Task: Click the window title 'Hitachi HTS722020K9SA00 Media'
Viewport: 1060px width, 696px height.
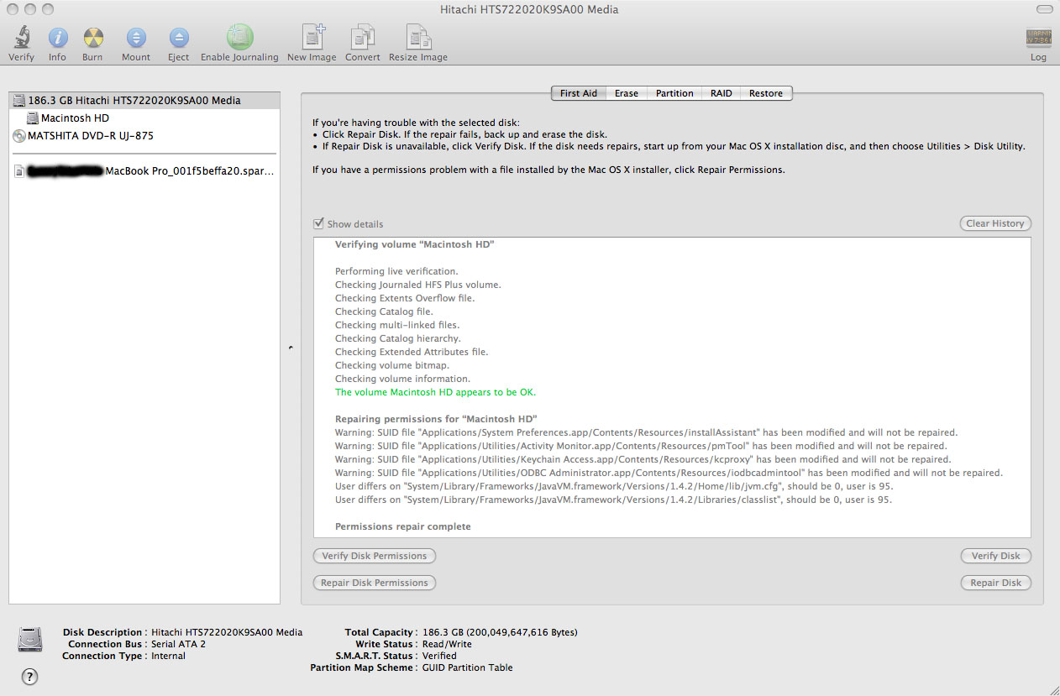Action: point(529,9)
